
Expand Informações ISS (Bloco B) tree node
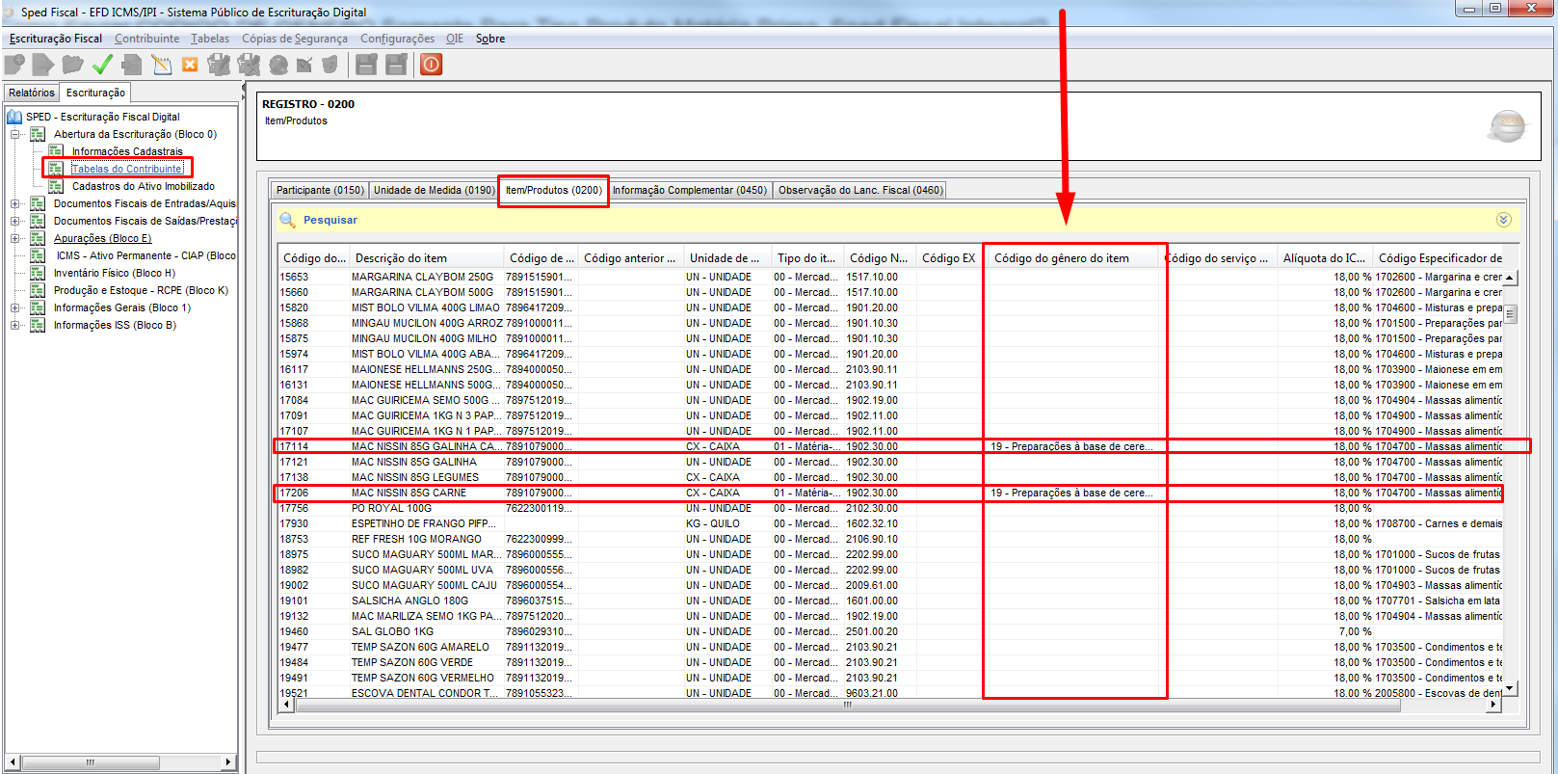click(x=15, y=325)
